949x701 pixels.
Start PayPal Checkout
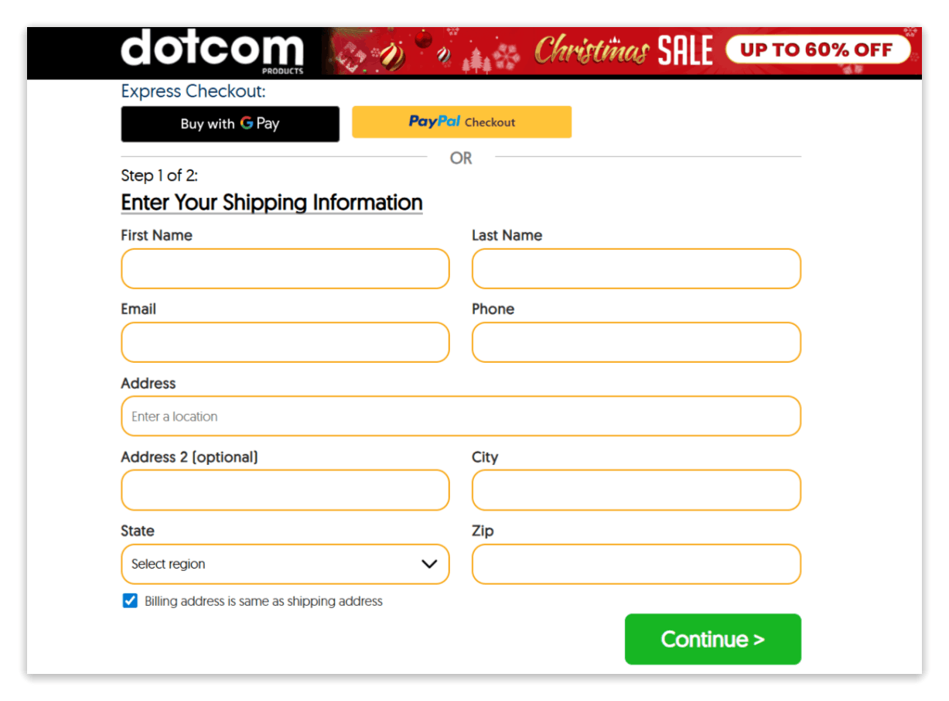point(461,121)
